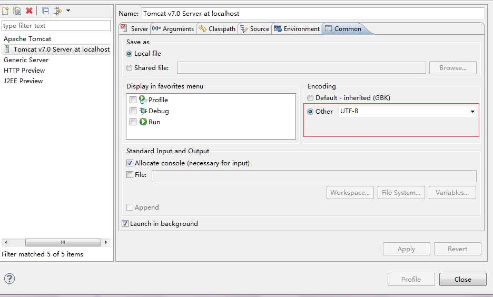The width and height of the screenshot is (493, 297).
Task: Uncheck Allocate console checkbox
Action: (130, 163)
